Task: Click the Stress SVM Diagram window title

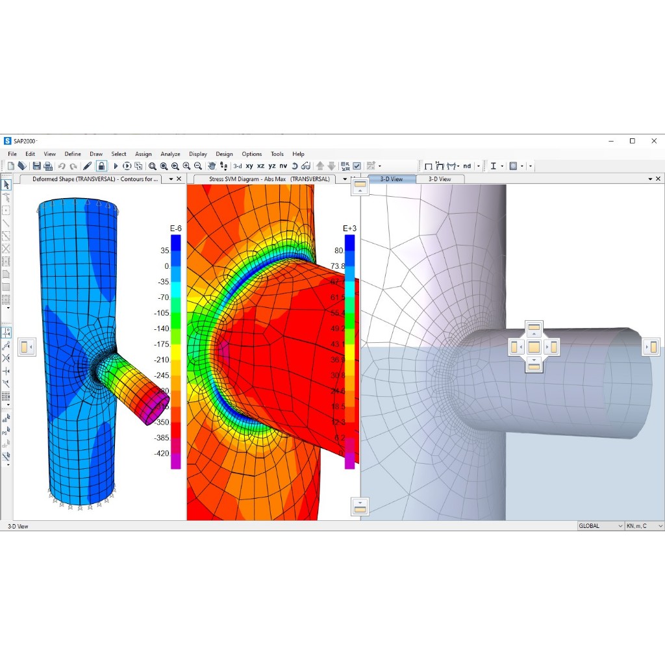Action: (270, 179)
